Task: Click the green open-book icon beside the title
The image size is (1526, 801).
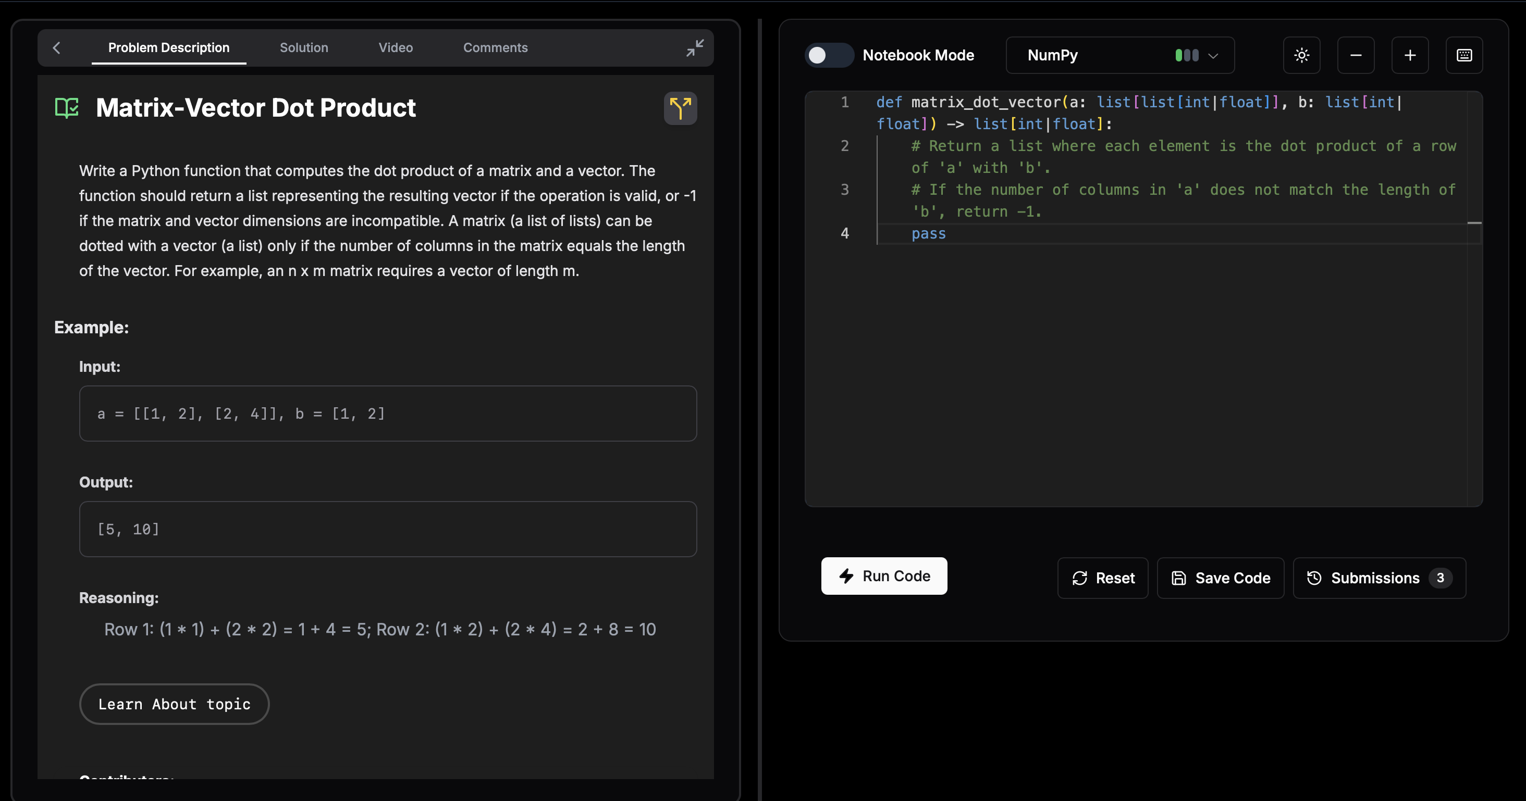Action: 67,108
